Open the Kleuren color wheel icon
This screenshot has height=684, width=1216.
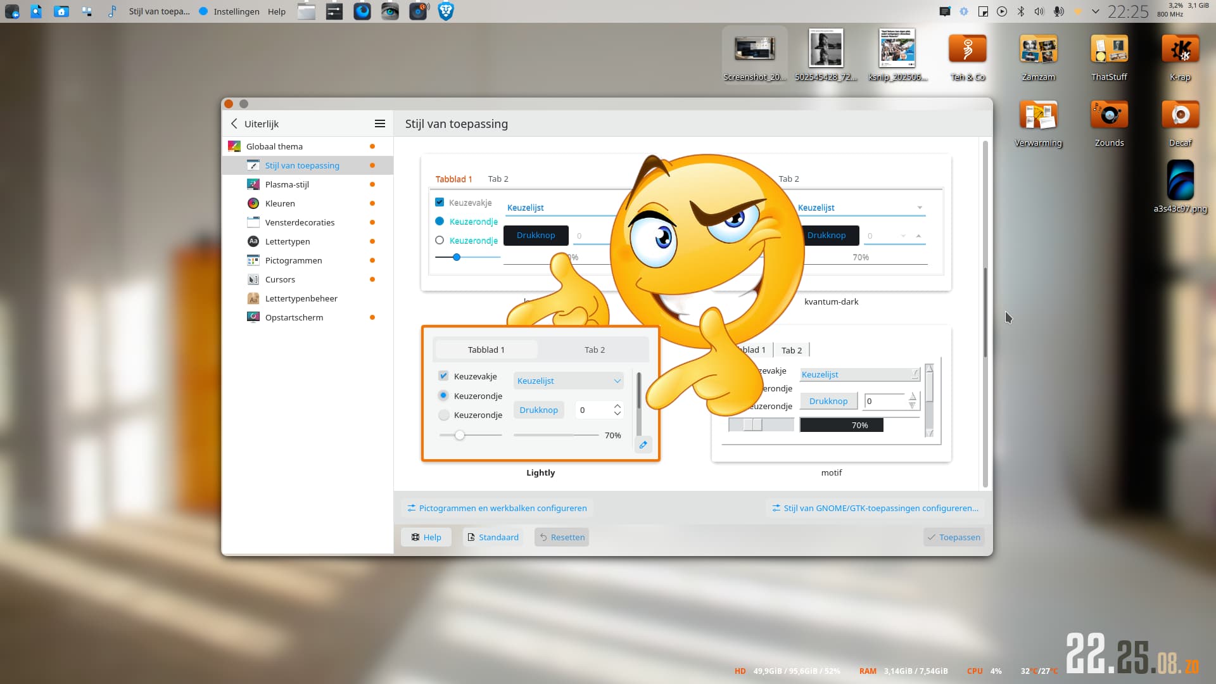[253, 203]
